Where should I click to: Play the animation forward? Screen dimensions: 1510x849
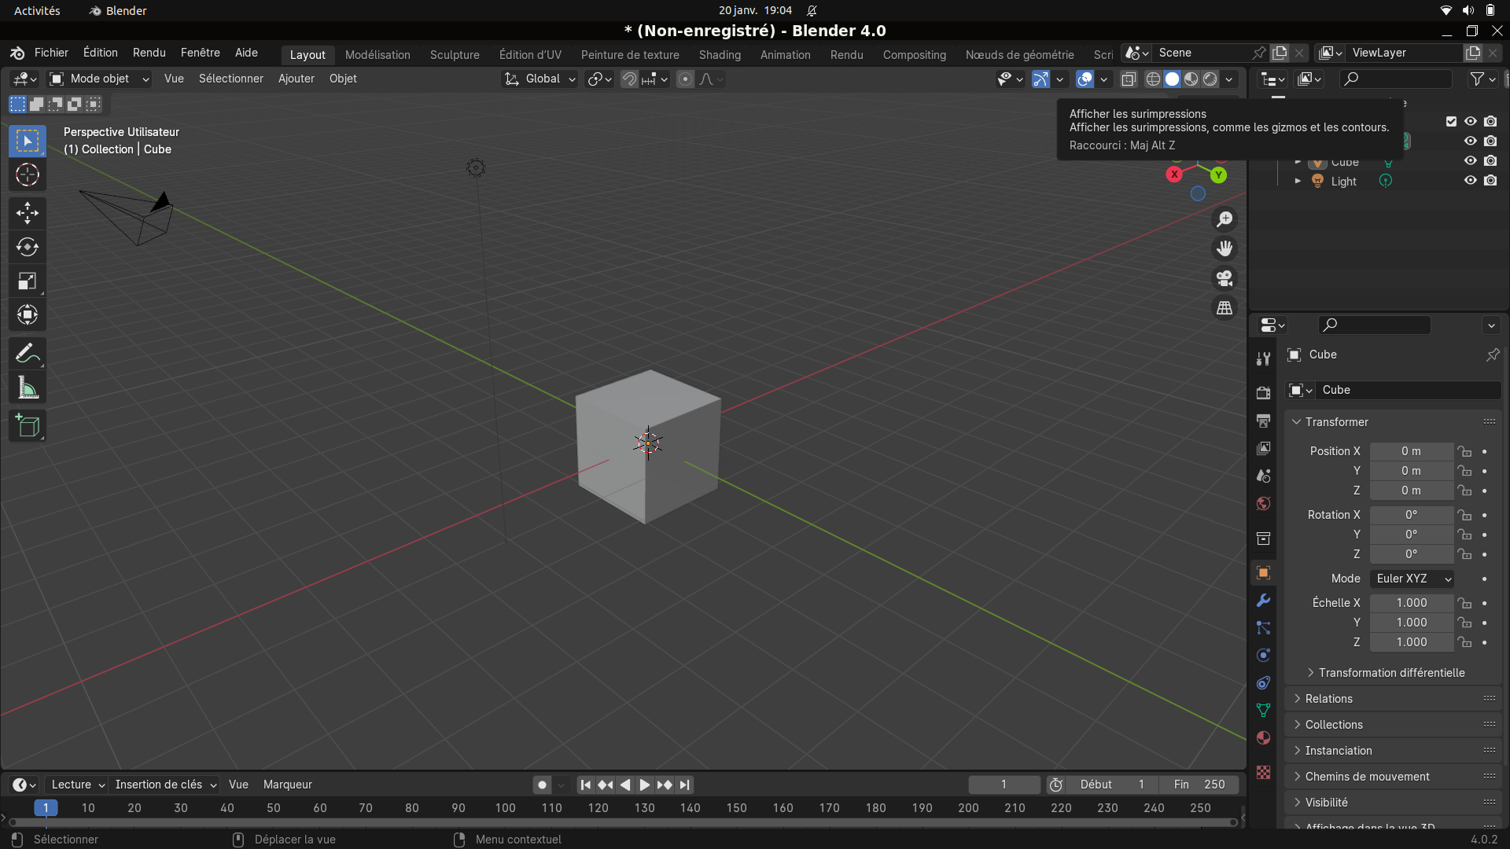pyautogui.click(x=644, y=785)
